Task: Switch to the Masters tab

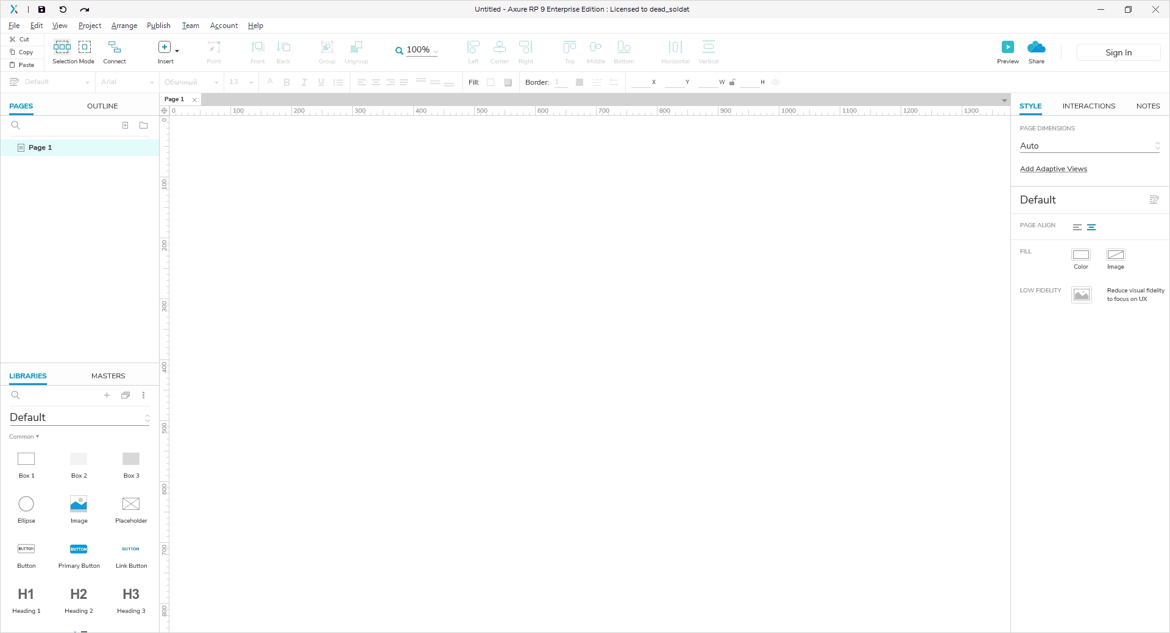Action: point(108,376)
